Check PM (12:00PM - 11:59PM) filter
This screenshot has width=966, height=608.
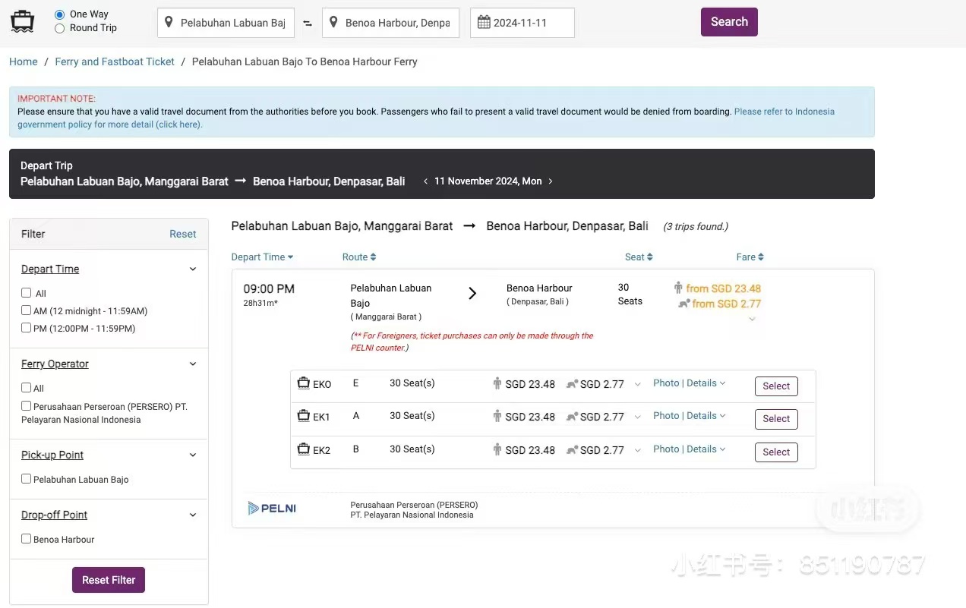pos(27,328)
